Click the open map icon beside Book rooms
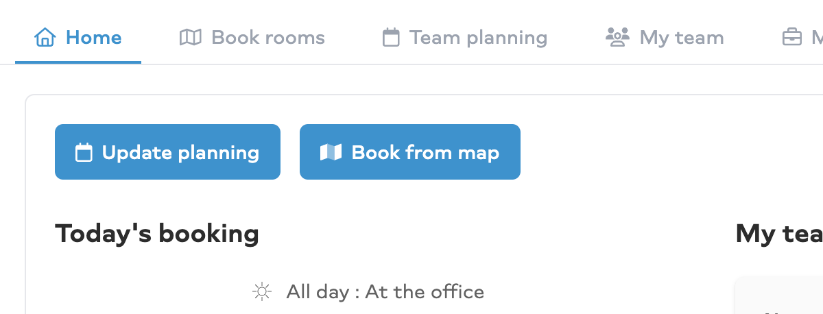Viewport: 823px width, 314px height. click(190, 37)
